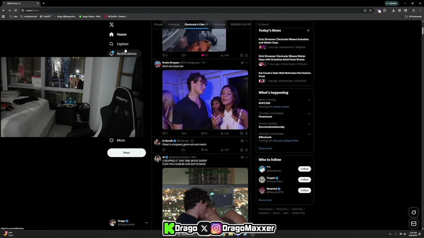Open the More menu in sidebar
This screenshot has width=424, height=238.
coord(117,140)
